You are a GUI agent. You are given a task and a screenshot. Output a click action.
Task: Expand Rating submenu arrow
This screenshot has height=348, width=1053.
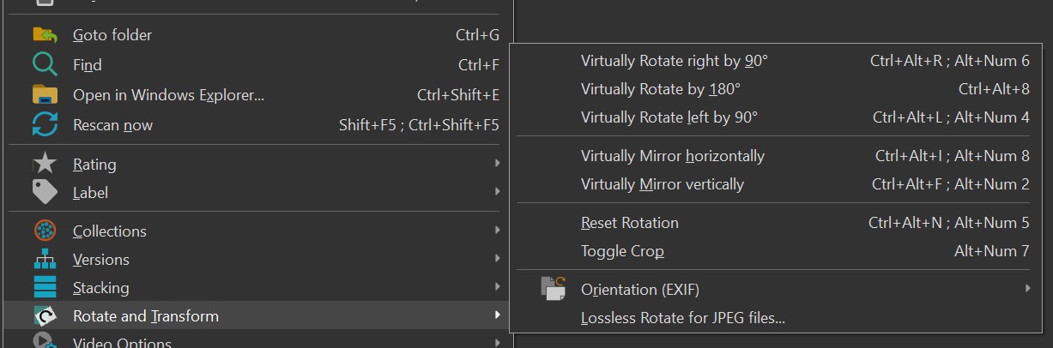[498, 164]
